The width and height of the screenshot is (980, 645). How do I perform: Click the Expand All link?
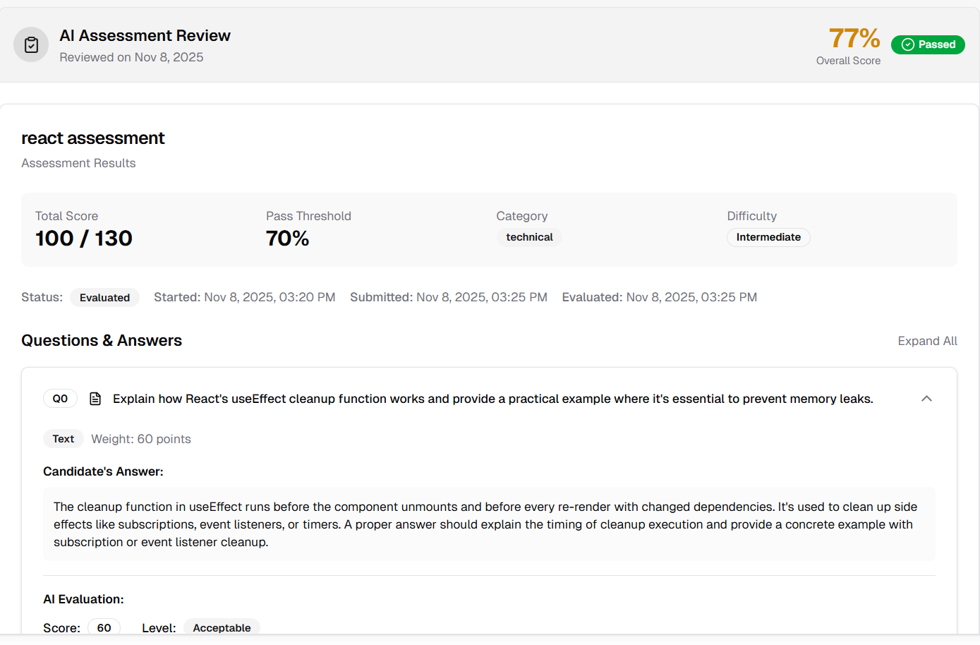tap(927, 341)
